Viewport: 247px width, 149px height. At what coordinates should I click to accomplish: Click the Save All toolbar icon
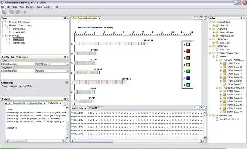(4, 12)
